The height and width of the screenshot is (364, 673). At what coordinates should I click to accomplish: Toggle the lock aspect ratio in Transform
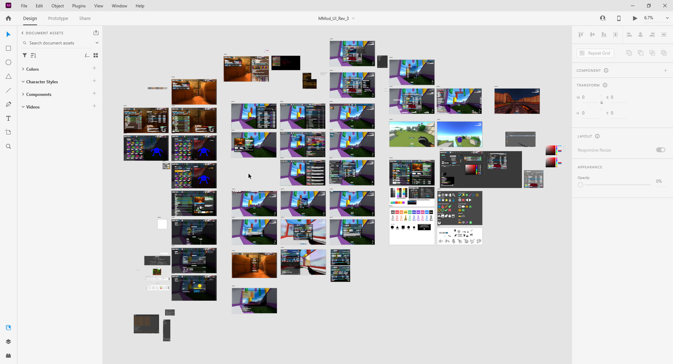tap(601, 103)
